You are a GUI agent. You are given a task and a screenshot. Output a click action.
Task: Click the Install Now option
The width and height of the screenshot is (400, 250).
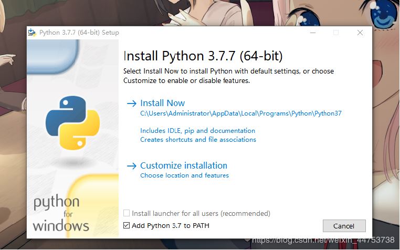click(x=163, y=103)
